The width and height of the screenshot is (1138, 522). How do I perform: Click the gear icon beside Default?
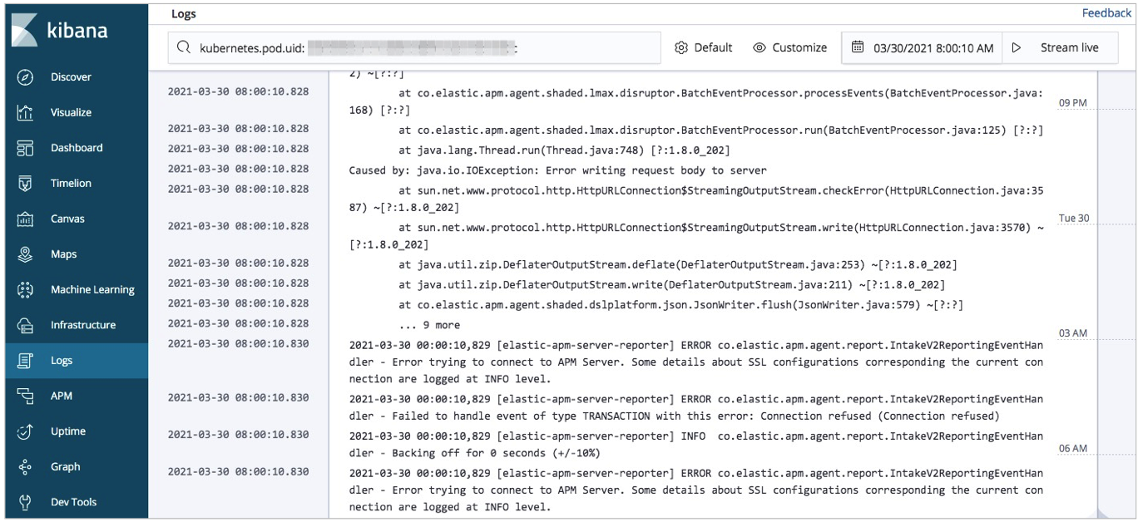pos(681,48)
